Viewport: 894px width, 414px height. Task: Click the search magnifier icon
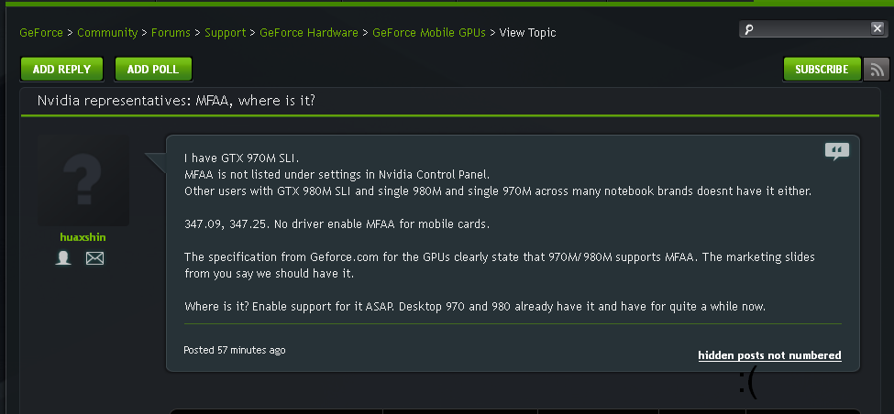pyautogui.click(x=750, y=29)
